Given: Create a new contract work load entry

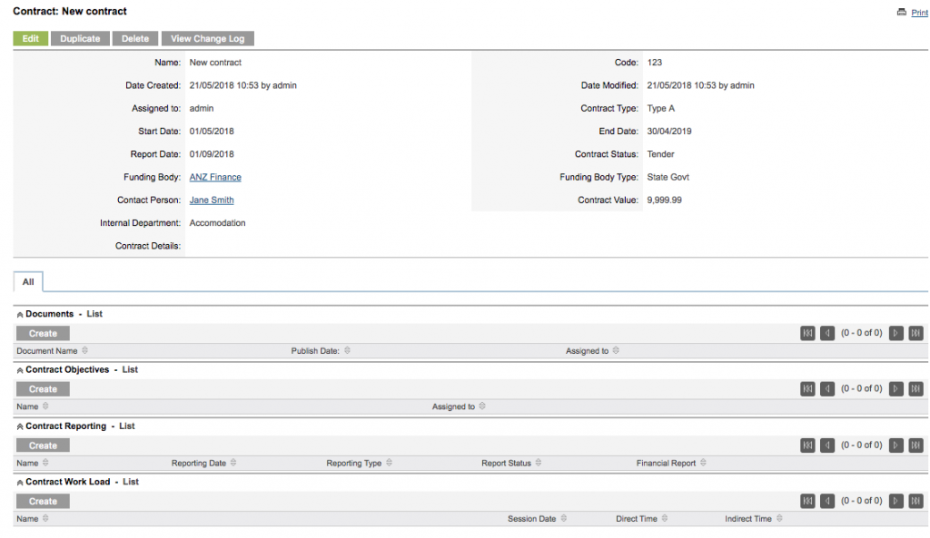Looking at the screenshot, I should (x=43, y=502).
